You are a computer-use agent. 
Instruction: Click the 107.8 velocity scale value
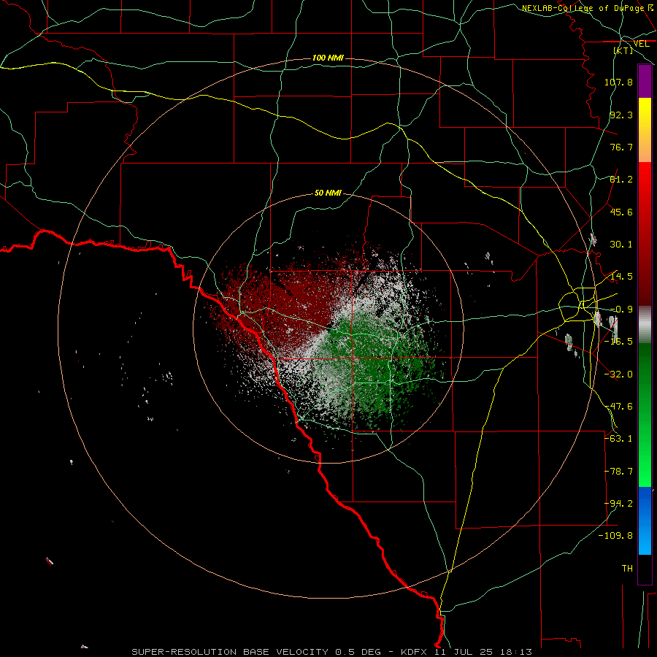618,82
